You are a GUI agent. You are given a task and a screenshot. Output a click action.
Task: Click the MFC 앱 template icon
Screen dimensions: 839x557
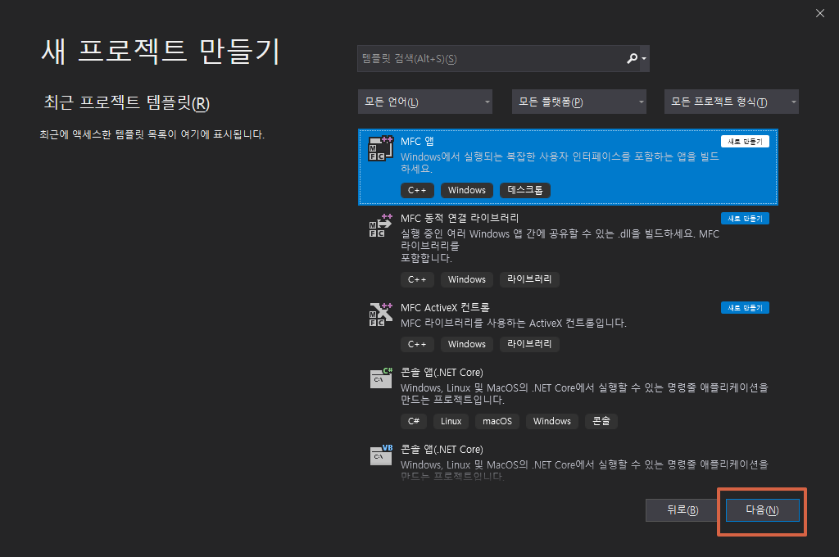[x=380, y=148]
